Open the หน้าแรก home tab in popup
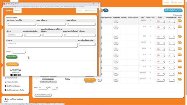187x105 pixels. pyautogui.click(x=18, y=11)
